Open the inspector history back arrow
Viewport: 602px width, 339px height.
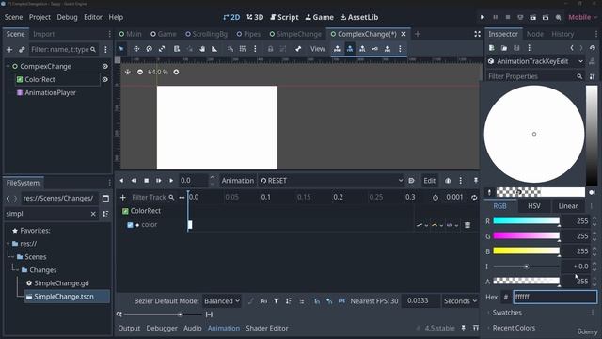pos(572,48)
